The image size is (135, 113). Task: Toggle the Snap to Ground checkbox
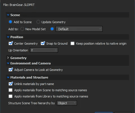click(43, 44)
